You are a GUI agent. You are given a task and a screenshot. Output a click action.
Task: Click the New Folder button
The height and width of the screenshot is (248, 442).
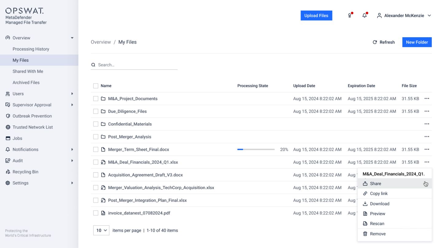tap(417, 42)
